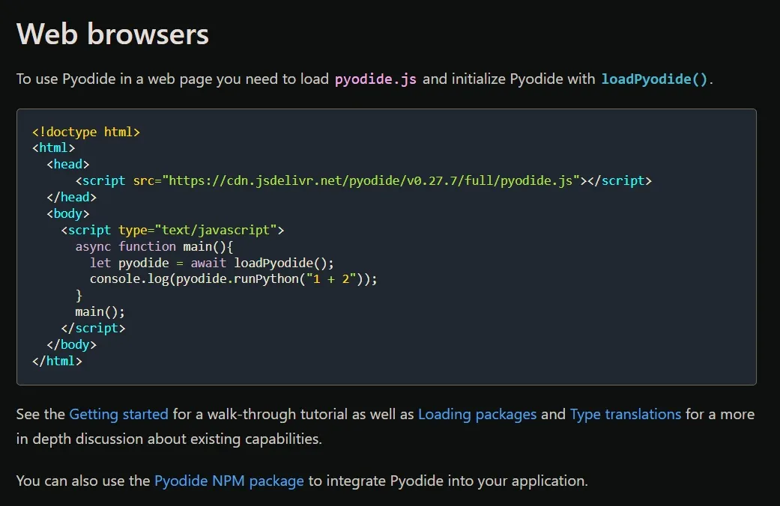Click the script type="text/javascript" line
This screenshot has height=506, width=780.
click(172, 230)
